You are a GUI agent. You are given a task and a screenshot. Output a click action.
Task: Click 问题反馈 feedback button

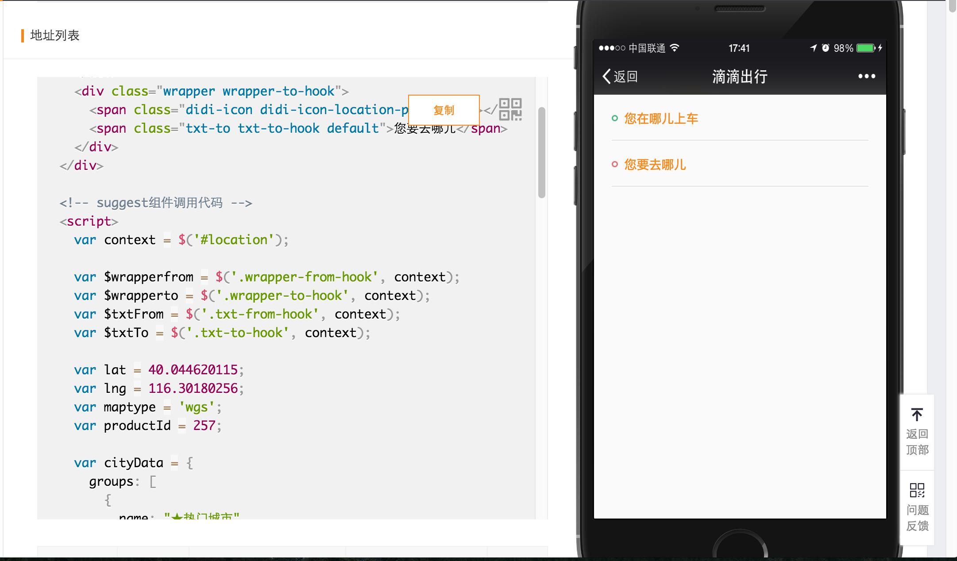917,507
